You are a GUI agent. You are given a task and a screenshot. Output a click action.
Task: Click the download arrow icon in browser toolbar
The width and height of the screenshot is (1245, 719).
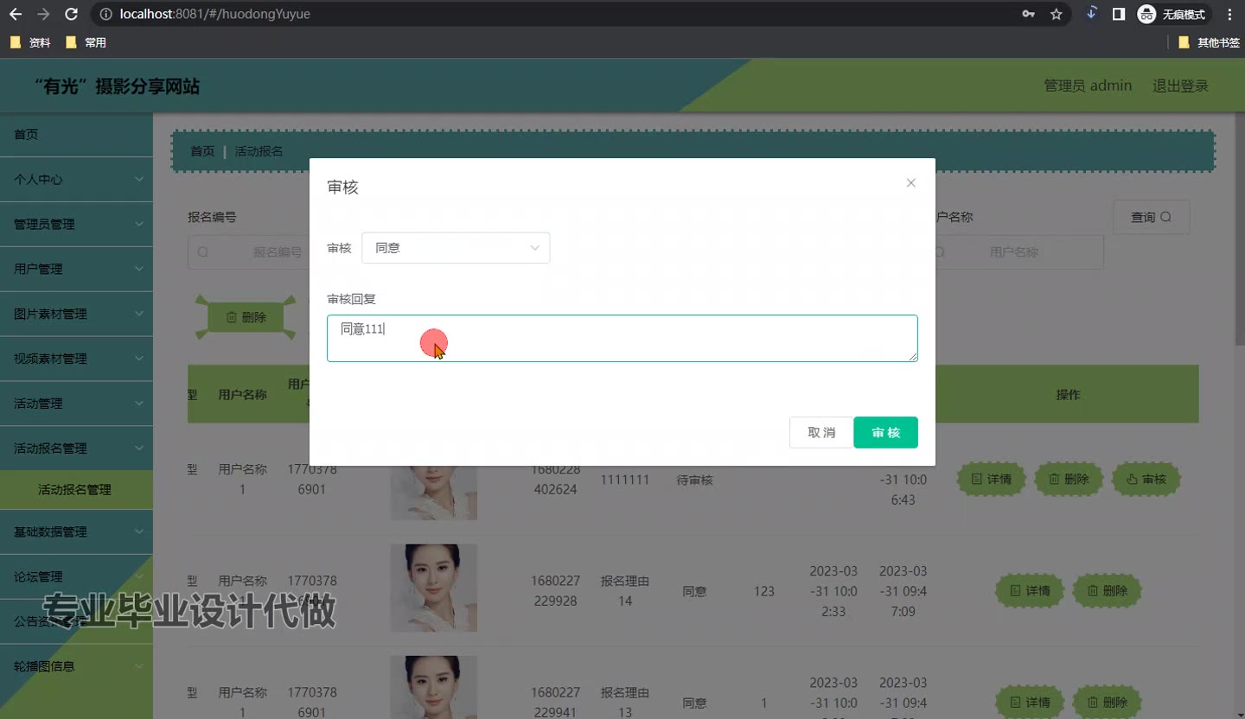tap(1091, 13)
